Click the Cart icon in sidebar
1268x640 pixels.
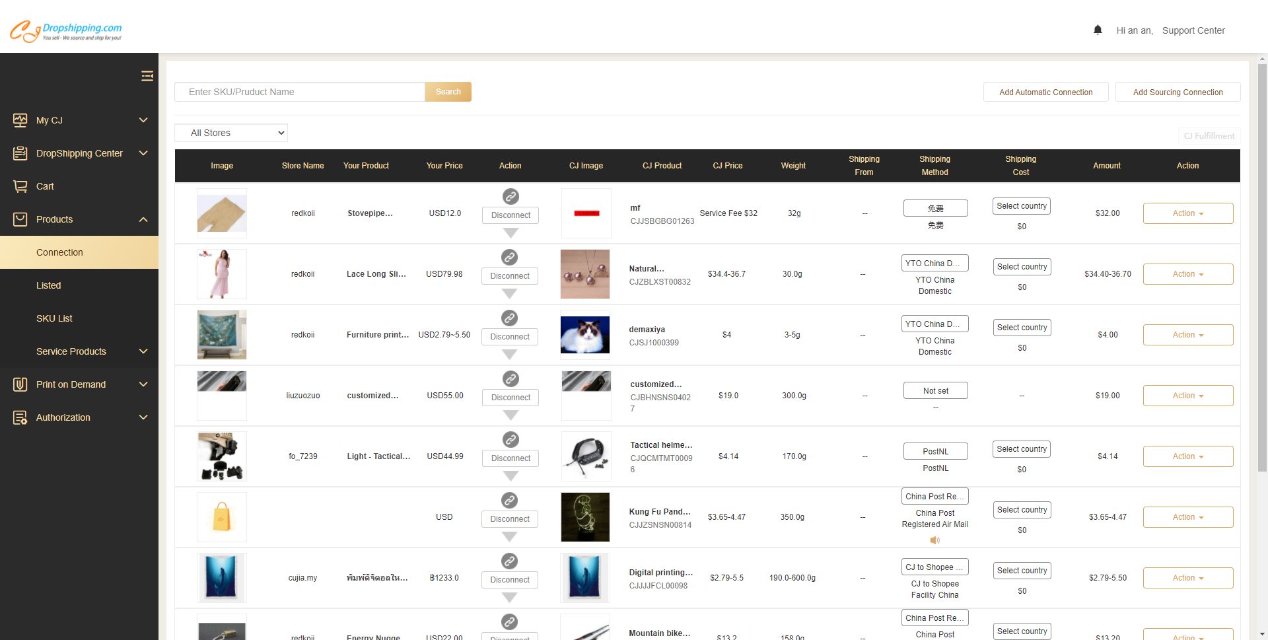[x=20, y=186]
